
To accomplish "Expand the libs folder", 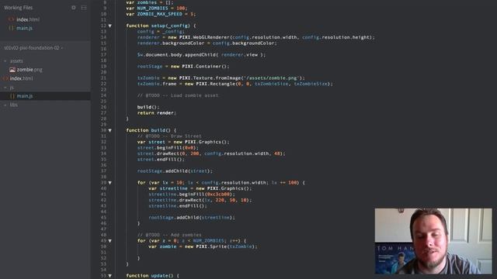I will tap(5, 105).
